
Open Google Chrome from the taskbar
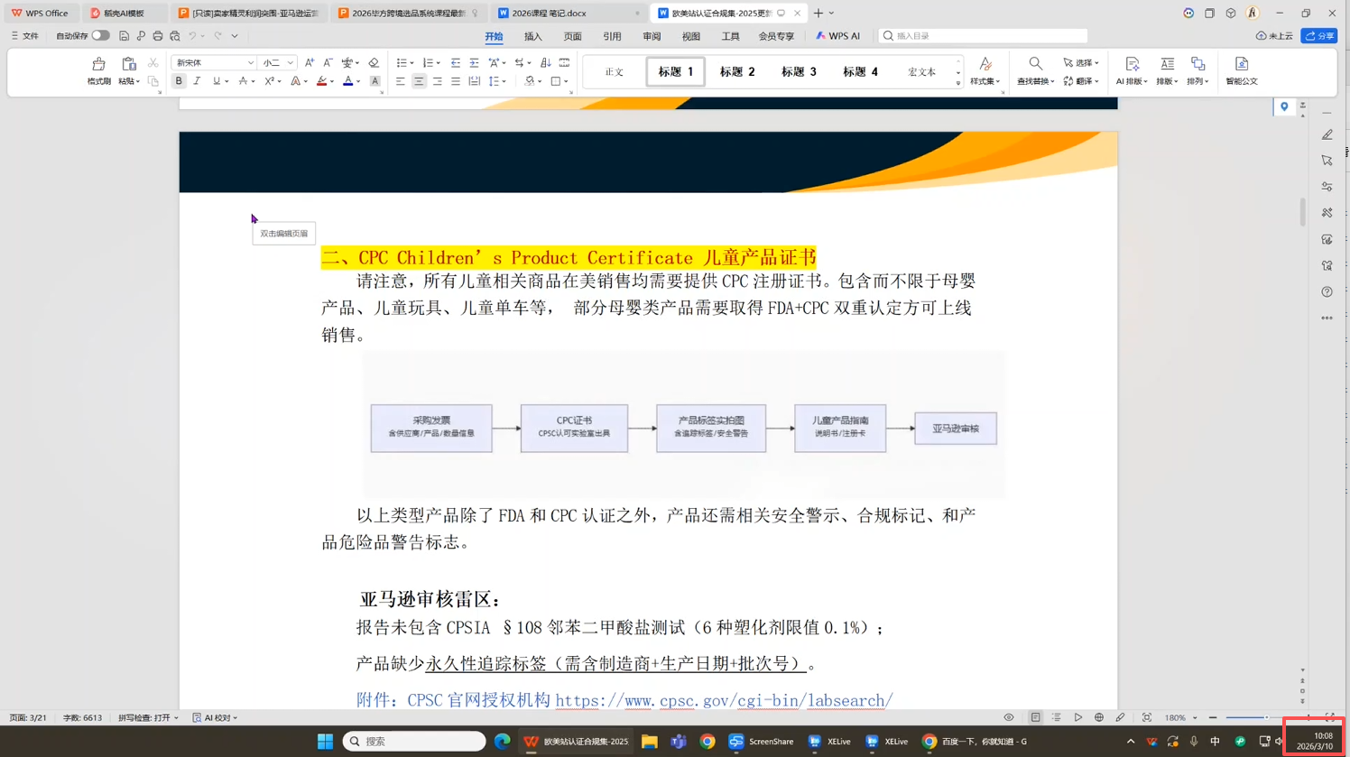(x=707, y=742)
